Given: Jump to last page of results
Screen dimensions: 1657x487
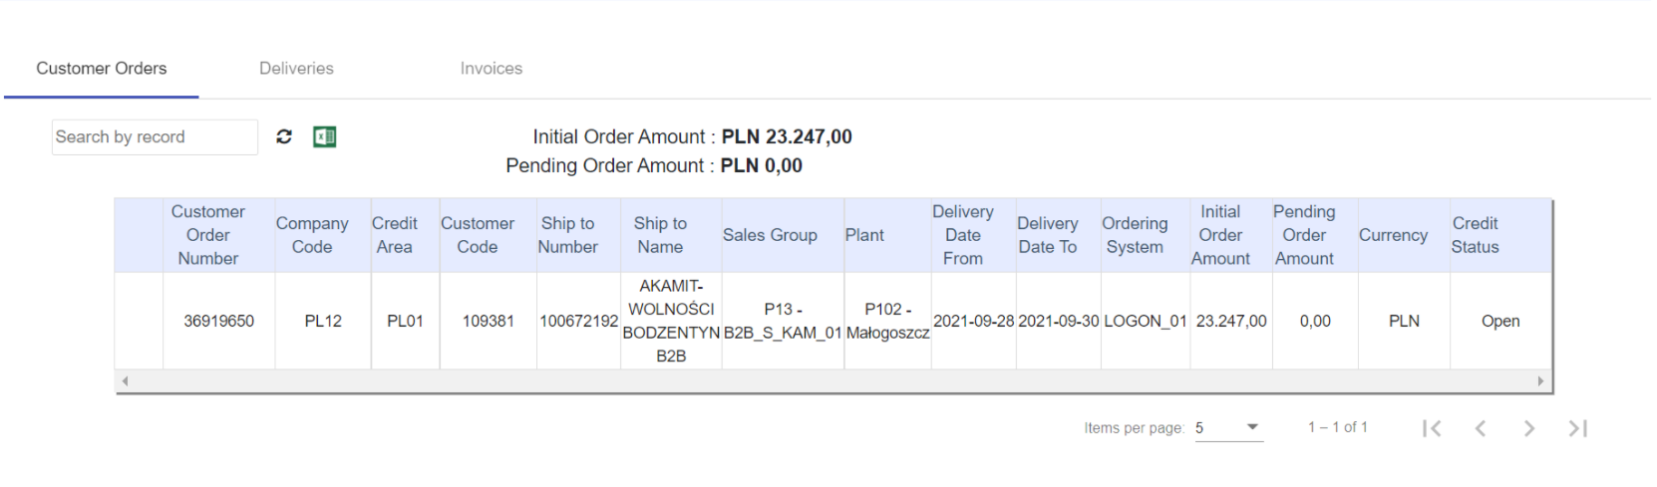Looking at the screenshot, I should pos(1577,428).
